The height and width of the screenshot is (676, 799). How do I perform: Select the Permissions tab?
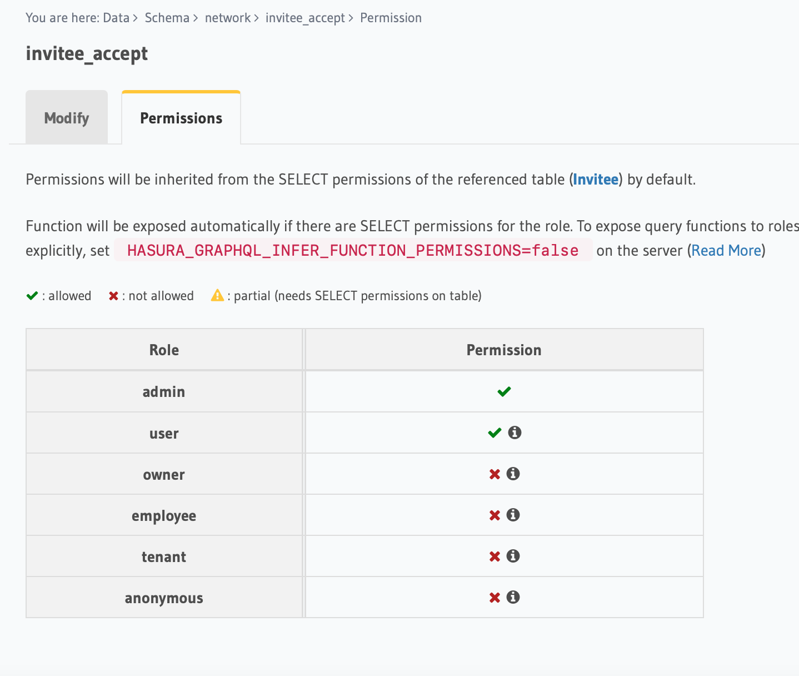point(181,117)
